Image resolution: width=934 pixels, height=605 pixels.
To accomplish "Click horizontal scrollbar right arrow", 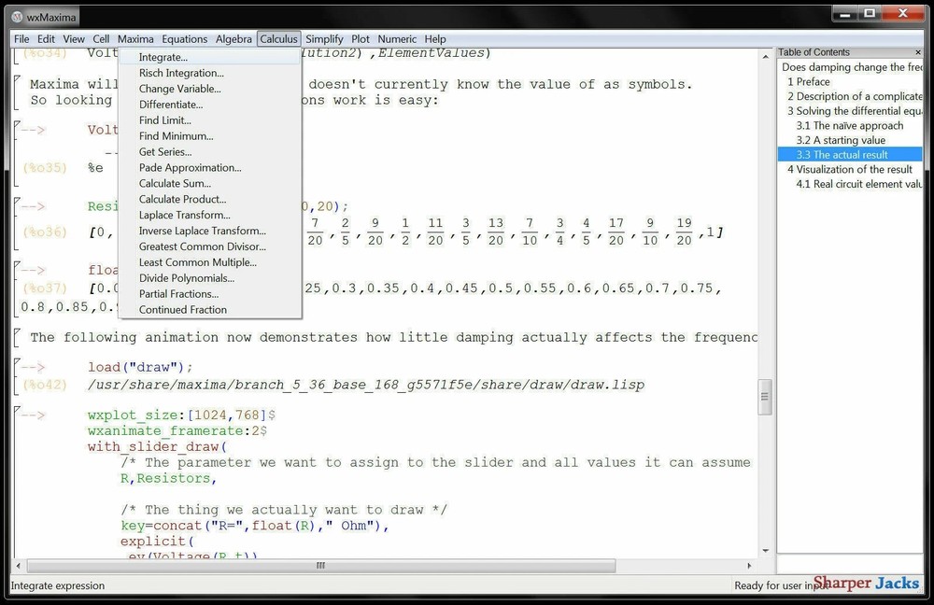I will tap(749, 565).
